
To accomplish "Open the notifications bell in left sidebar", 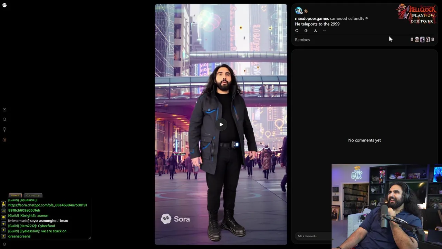I will pos(4,129).
